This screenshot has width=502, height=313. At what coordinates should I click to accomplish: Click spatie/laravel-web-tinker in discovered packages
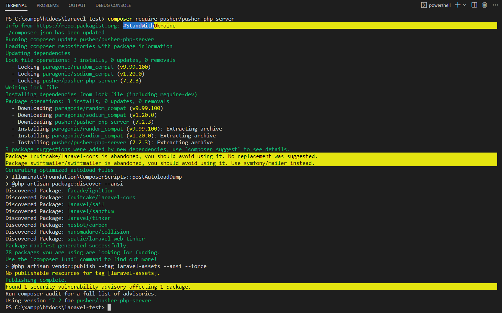coord(106,239)
